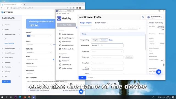The height and width of the screenshot is (99, 176).
Task: Expand Unlimited Proxies in PYPROXY dashboard
Action: pyautogui.click(x=11, y=48)
